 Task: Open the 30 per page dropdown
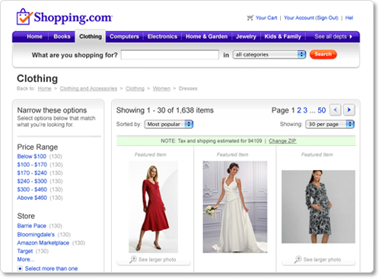(x=330, y=124)
